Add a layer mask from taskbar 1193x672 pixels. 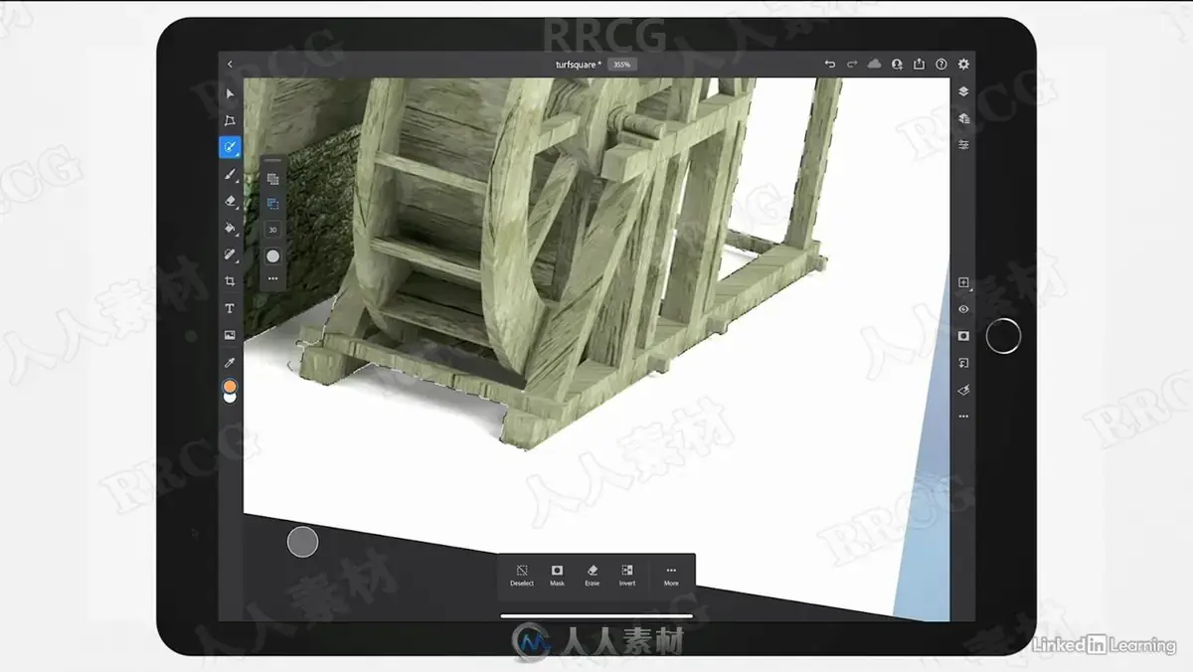pyautogui.click(x=963, y=336)
